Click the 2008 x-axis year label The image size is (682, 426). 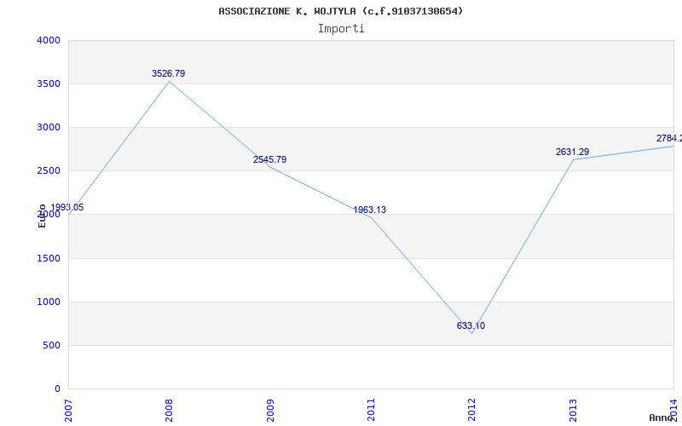[x=169, y=411]
